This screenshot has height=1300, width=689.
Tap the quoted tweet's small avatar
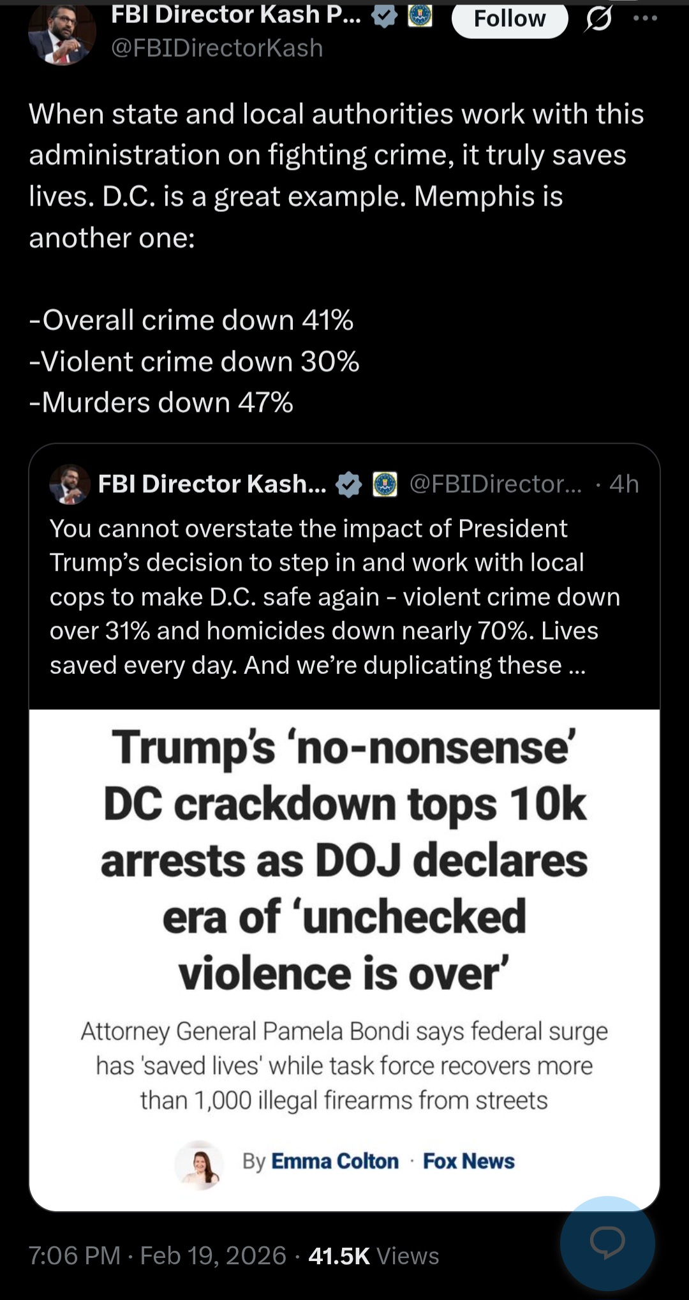70,484
